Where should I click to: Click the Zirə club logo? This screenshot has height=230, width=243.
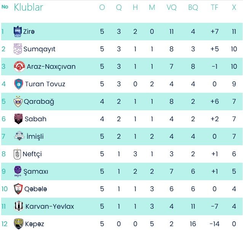(x=18, y=32)
